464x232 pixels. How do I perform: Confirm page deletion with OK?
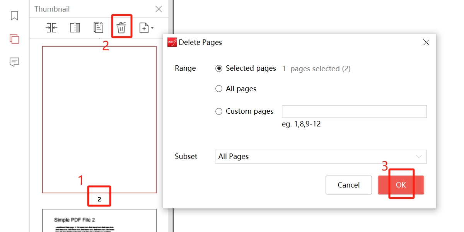tap(401, 185)
